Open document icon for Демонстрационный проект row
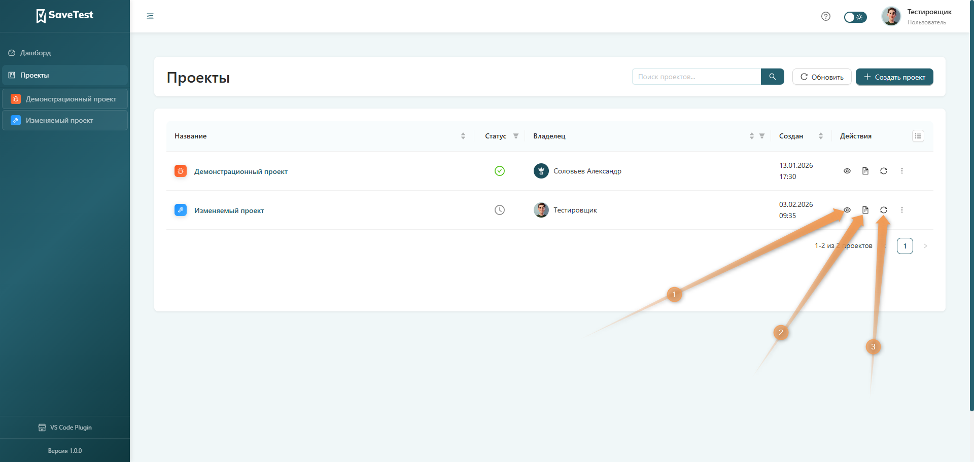This screenshot has width=974, height=462. coord(865,171)
